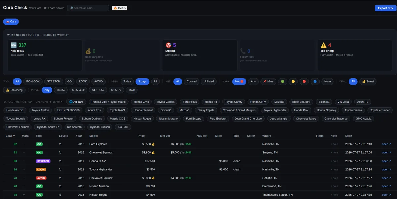Sort table by Model column header

(x=93, y=136)
